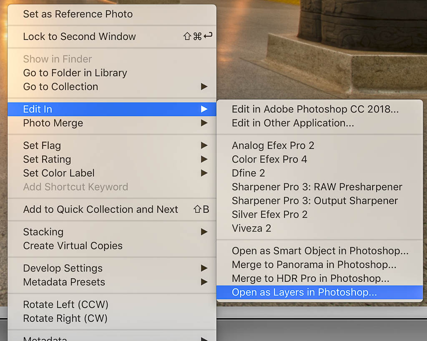Launch Color Efex Pro 4
Screen dimensions: 427x341
click(x=269, y=159)
